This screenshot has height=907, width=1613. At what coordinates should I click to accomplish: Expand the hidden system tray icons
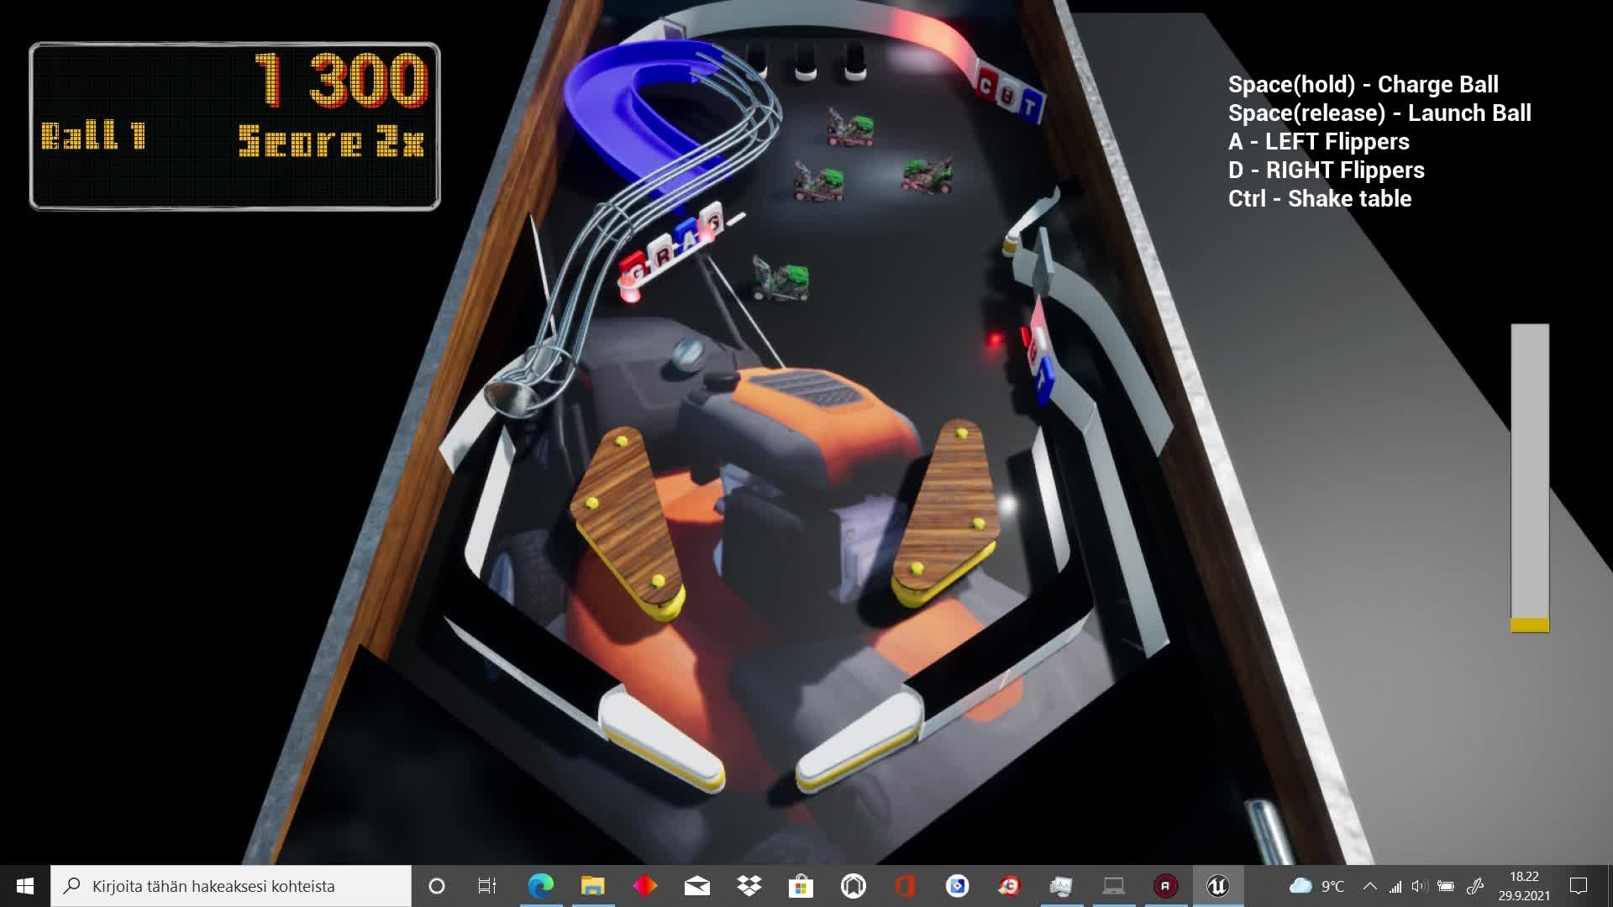point(1369,886)
